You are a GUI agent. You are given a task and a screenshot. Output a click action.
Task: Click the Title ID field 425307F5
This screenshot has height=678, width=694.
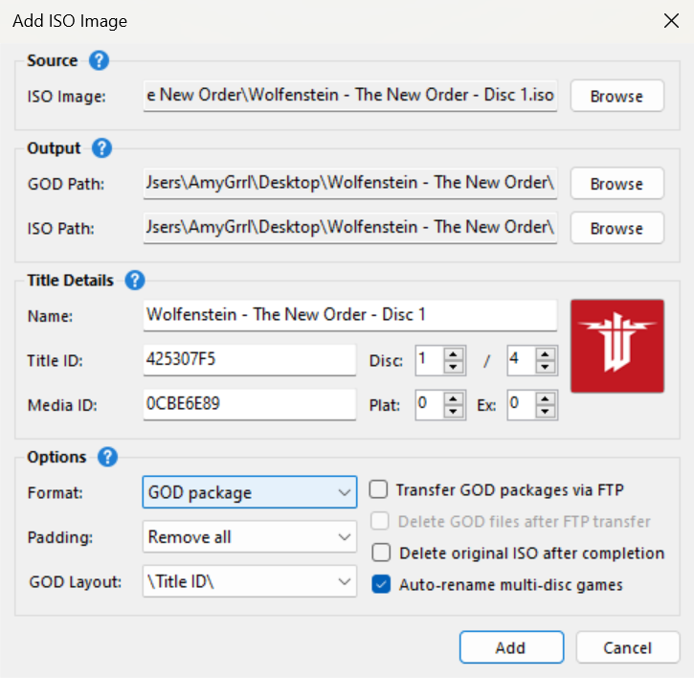(x=250, y=360)
